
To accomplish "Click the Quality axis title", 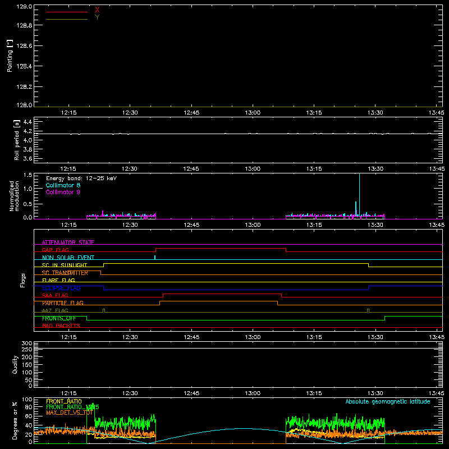I will point(15,364).
